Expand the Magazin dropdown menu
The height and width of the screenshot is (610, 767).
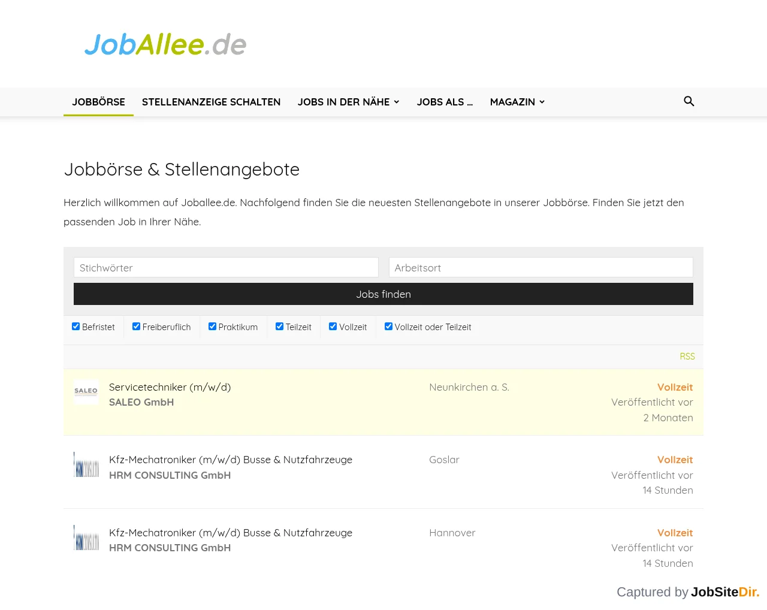pos(518,102)
